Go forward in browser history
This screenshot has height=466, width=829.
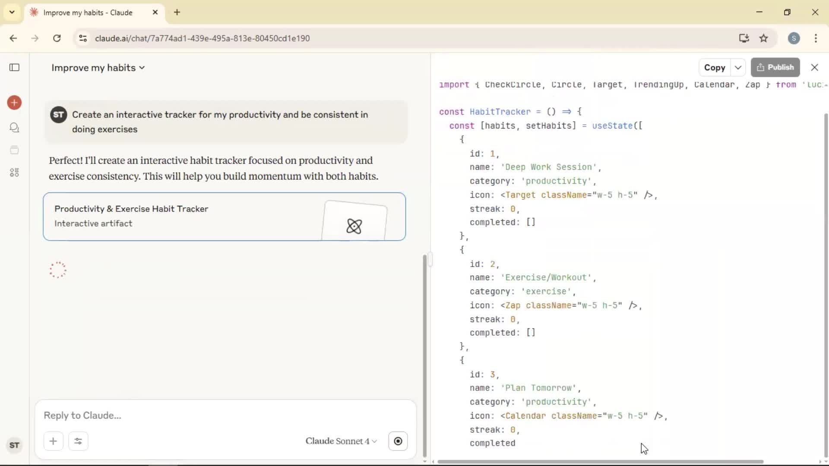tap(35, 38)
